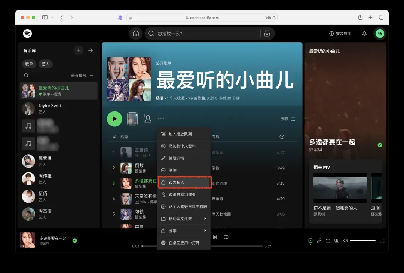Click the invite collaborator icon
Viewport: 404px width, 273px height.
pos(147,119)
